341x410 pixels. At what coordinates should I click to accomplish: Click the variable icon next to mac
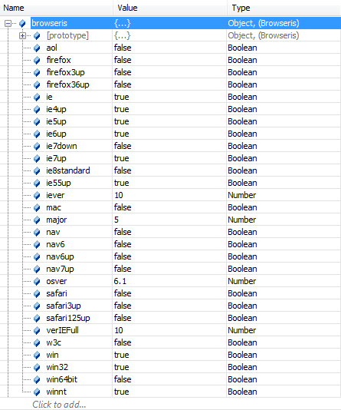click(37, 208)
